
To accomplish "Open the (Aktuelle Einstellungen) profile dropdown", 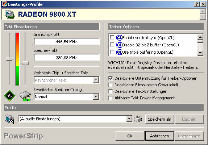I will click(x=129, y=119).
